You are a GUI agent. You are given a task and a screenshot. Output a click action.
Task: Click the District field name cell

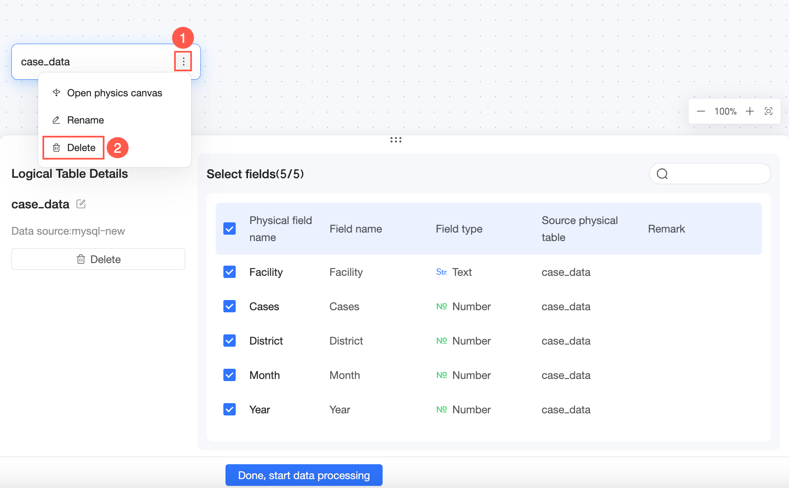pyautogui.click(x=346, y=341)
